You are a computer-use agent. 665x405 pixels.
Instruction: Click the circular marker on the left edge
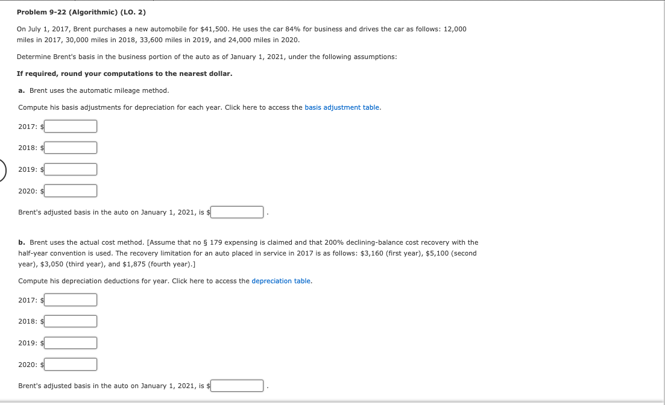(2, 170)
